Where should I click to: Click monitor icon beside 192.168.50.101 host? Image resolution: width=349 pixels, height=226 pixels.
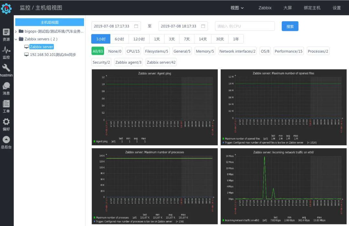tap(26, 55)
